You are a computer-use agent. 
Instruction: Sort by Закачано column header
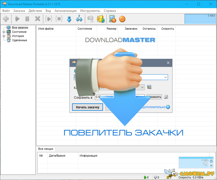128,29
